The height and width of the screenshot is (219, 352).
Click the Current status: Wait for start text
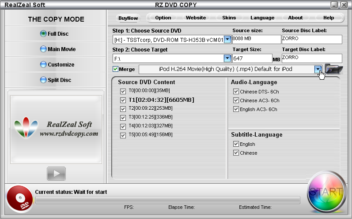point(71,192)
